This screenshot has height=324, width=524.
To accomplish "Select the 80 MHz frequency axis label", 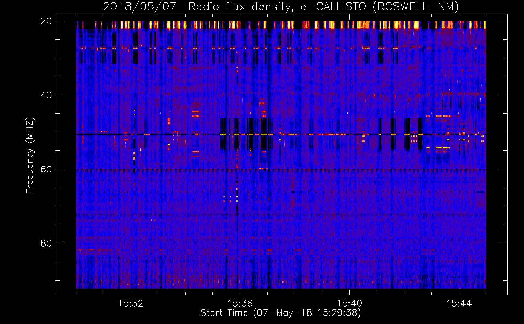I will 46,243.
